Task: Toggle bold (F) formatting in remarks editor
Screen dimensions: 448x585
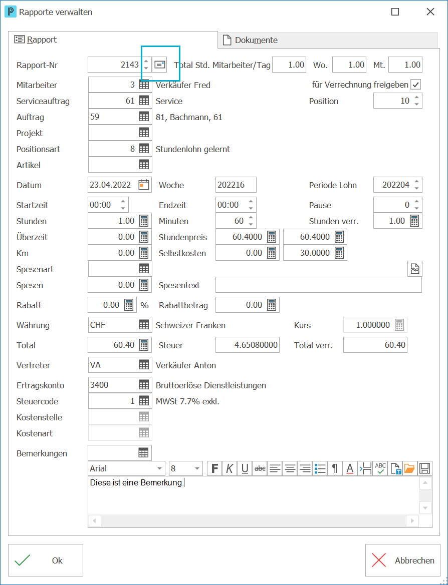Action: 214,468
